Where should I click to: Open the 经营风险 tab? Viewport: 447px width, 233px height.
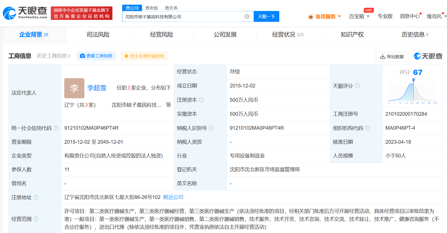click(162, 35)
